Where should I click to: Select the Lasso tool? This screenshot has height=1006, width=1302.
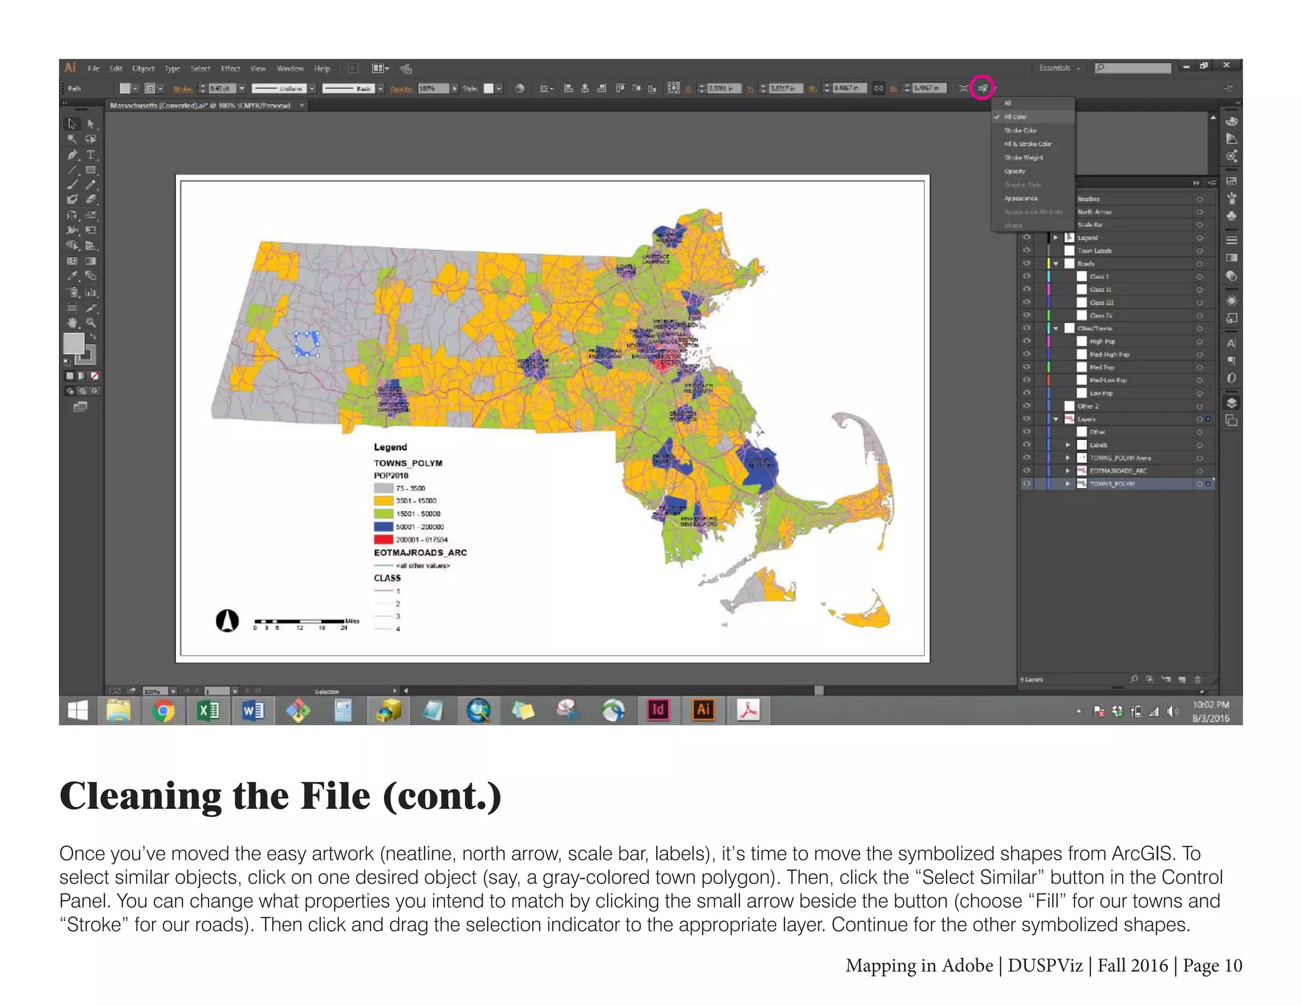91,139
